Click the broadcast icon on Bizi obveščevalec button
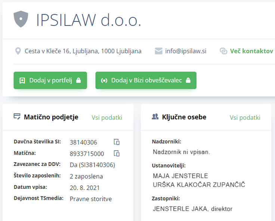This screenshot has width=275, height=221. pos(104,81)
